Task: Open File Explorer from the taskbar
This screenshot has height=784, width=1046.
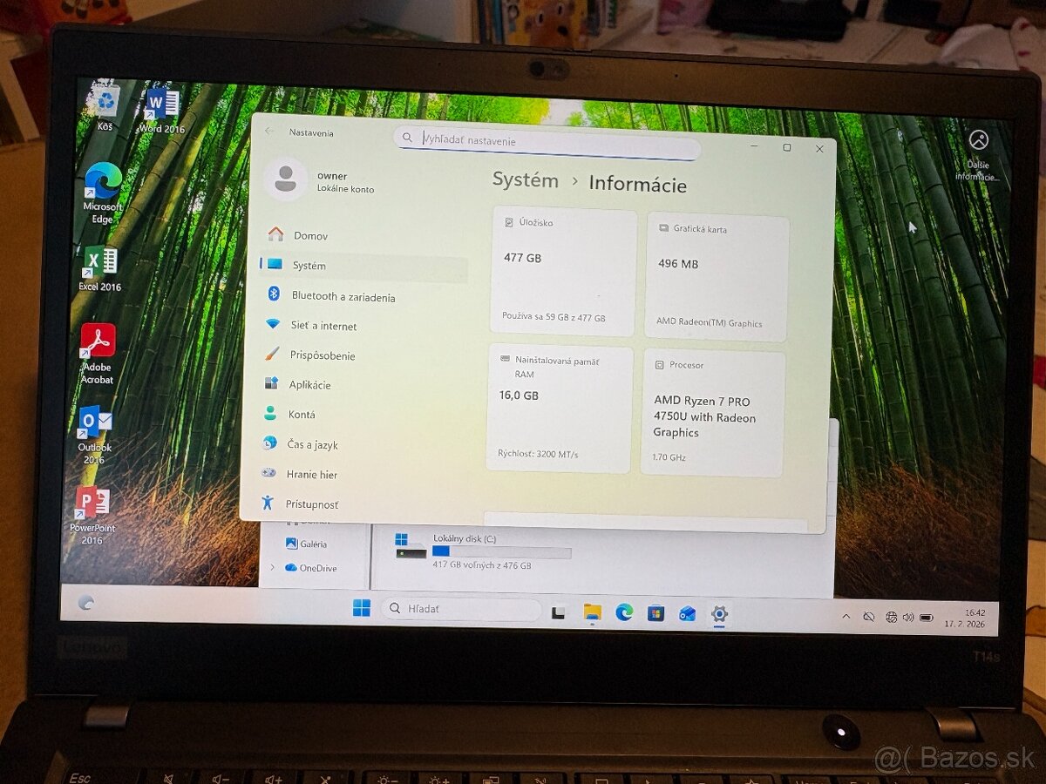Action: click(x=594, y=614)
